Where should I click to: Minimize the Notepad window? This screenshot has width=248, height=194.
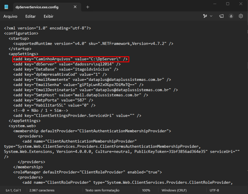pyautogui.click(x=215, y=4)
